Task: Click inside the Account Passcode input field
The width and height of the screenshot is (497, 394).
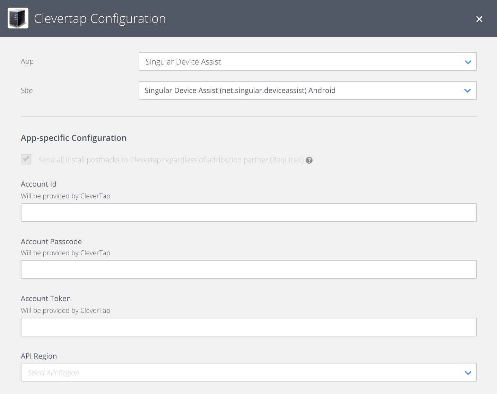Action: click(x=248, y=269)
